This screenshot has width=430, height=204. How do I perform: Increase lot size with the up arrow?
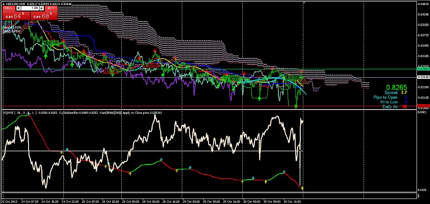coord(42,8)
